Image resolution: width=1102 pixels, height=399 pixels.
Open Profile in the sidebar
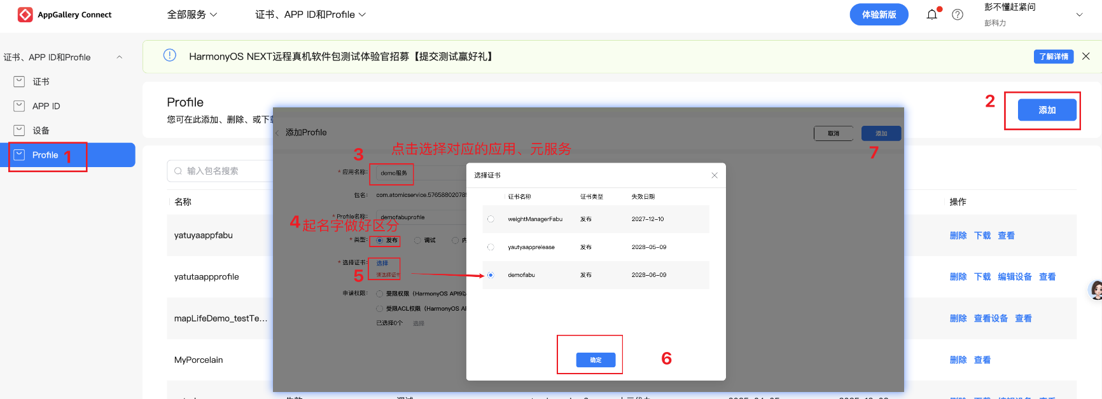71,155
